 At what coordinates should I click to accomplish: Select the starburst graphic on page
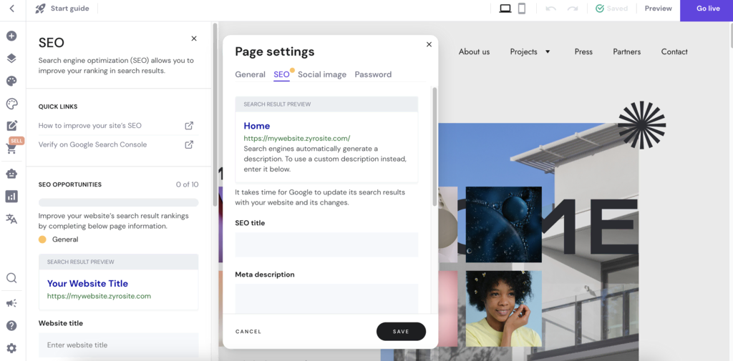(642, 125)
